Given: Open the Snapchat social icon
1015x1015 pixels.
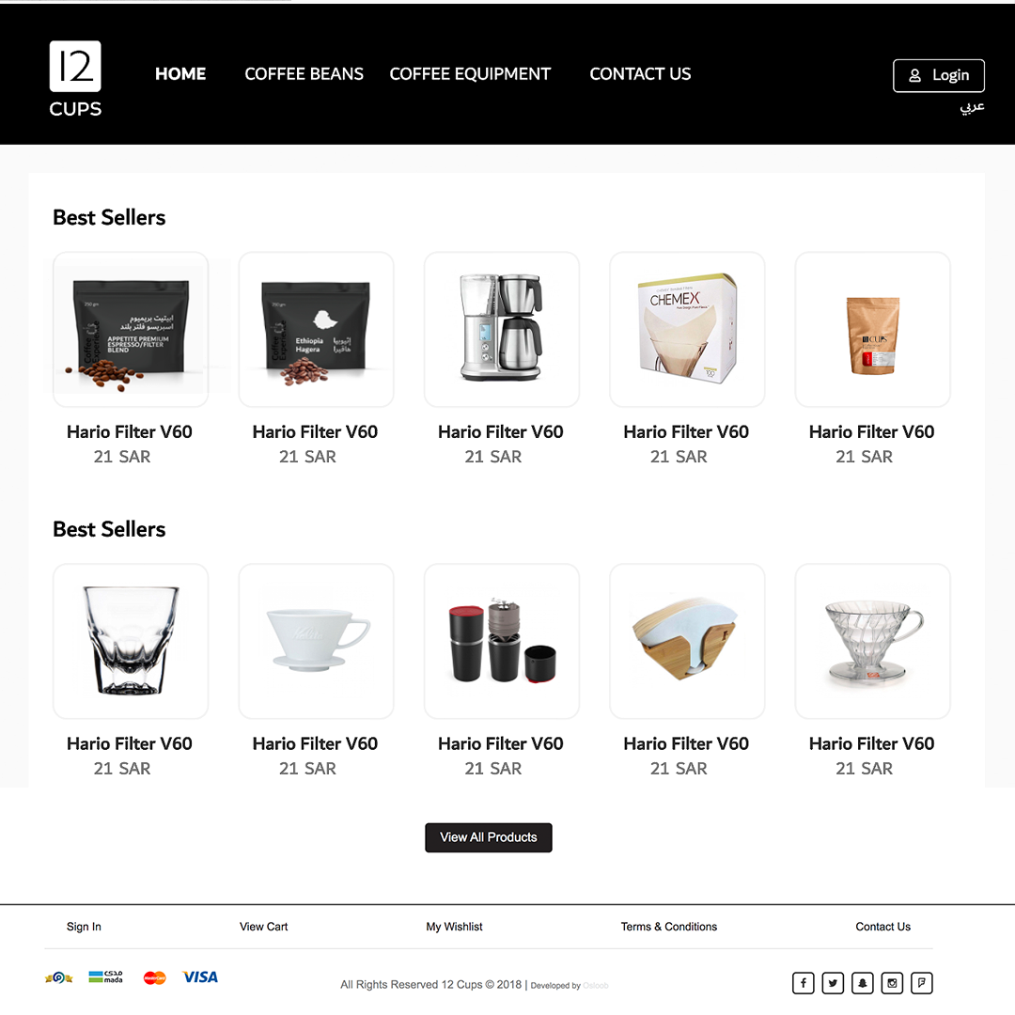Looking at the screenshot, I should [862, 983].
